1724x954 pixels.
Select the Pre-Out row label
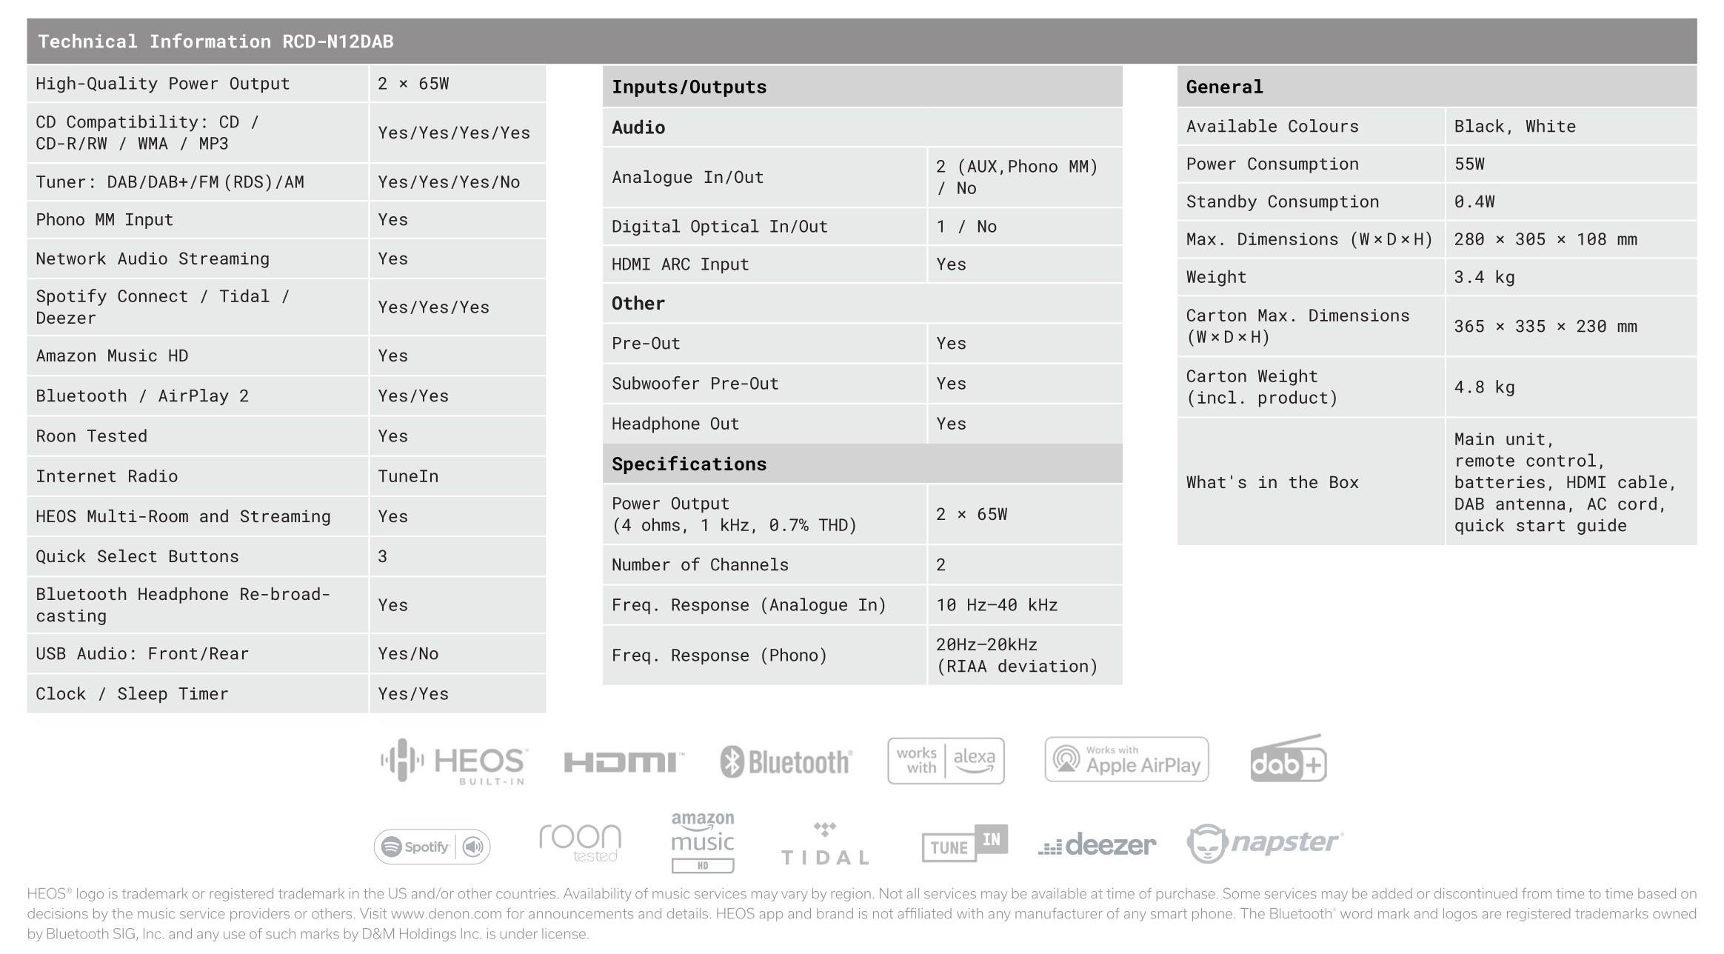[x=646, y=344]
